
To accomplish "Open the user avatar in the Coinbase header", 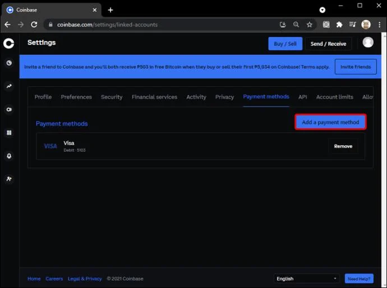I will 368,43.
